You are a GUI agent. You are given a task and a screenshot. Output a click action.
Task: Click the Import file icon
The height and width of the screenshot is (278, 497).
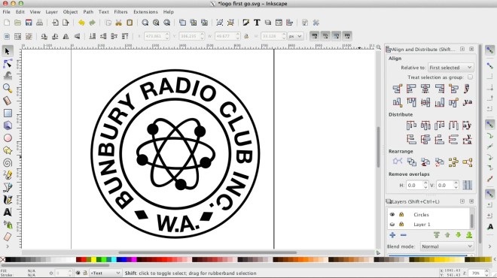coord(55,23)
